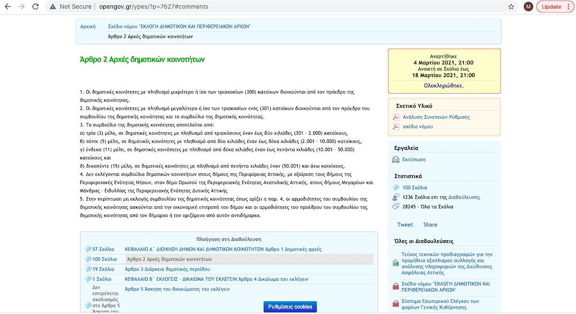Go back to the previous page
Viewport: 576px width, 314px height.
pos(7,6)
